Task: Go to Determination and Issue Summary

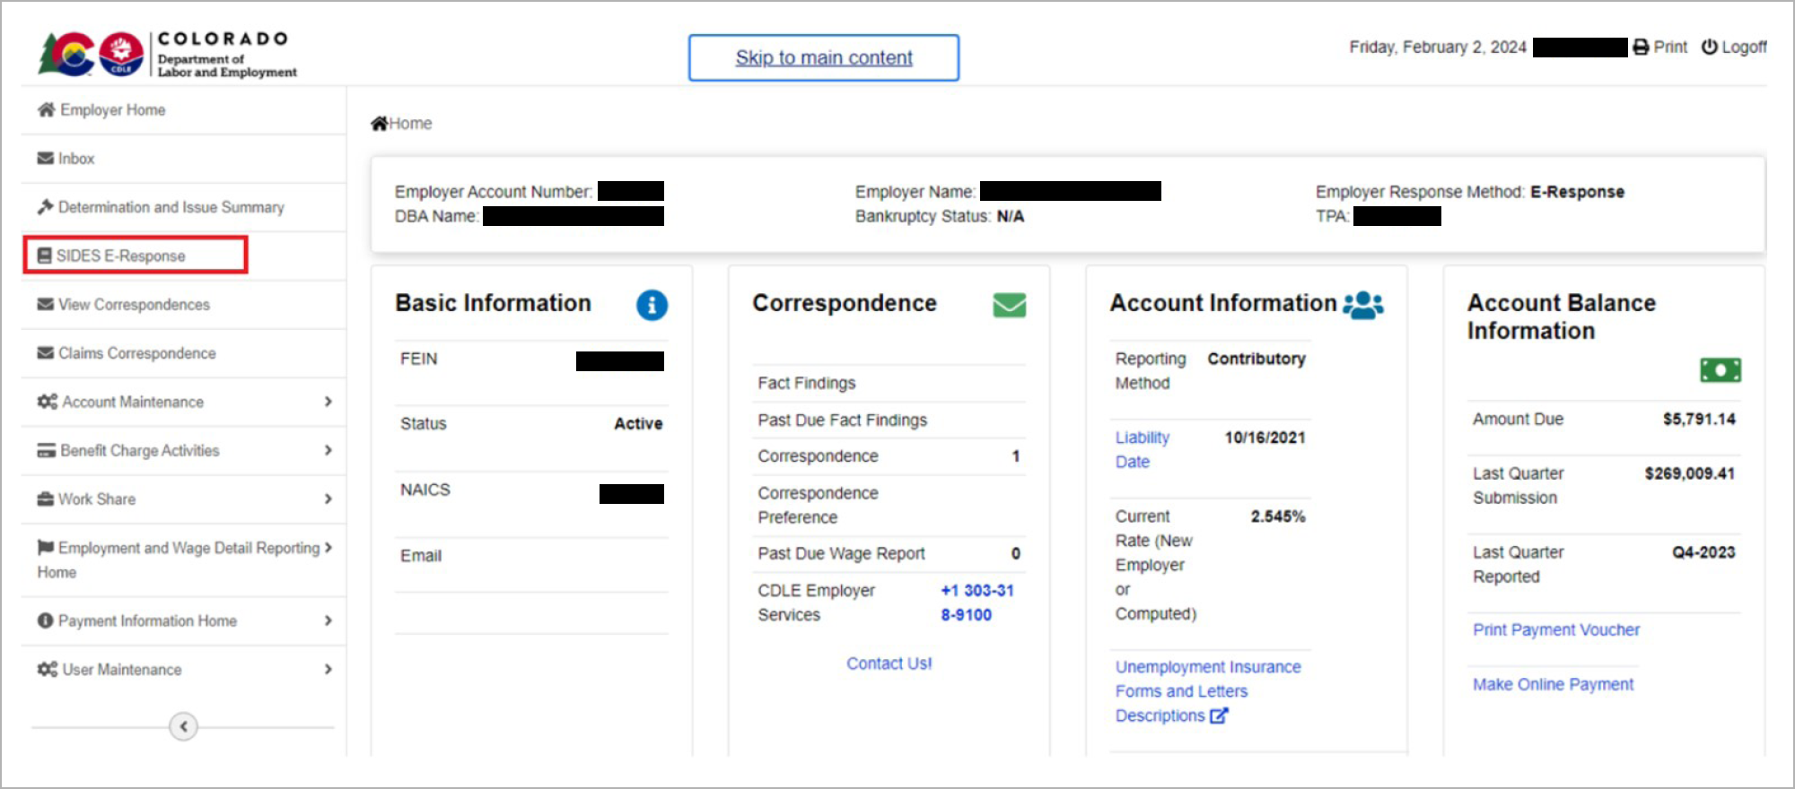Action: pyautogui.click(x=171, y=207)
